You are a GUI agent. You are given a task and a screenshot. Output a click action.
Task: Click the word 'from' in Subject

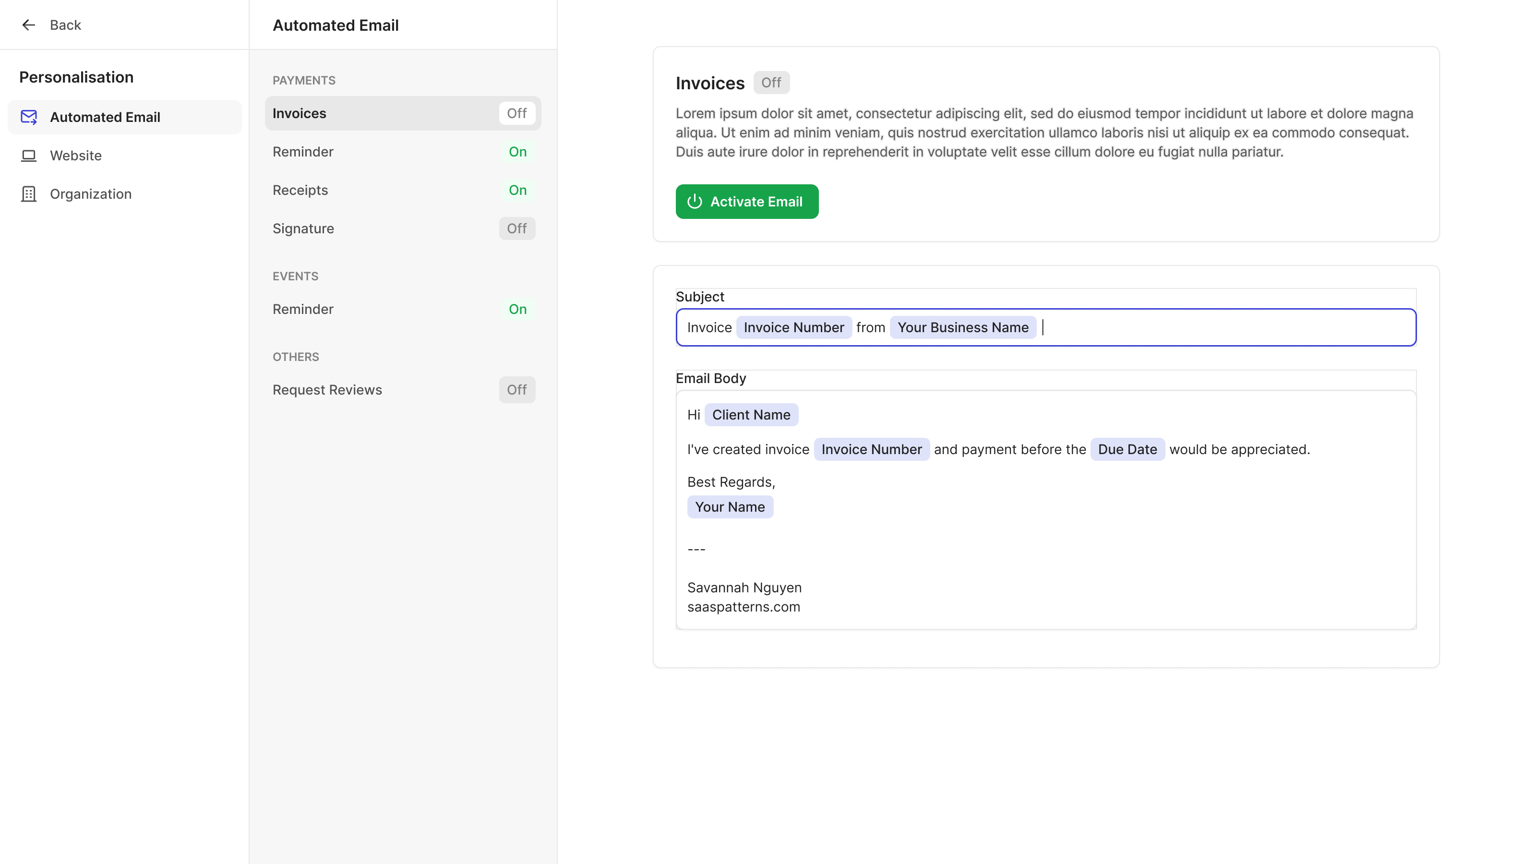tap(870, 327)
